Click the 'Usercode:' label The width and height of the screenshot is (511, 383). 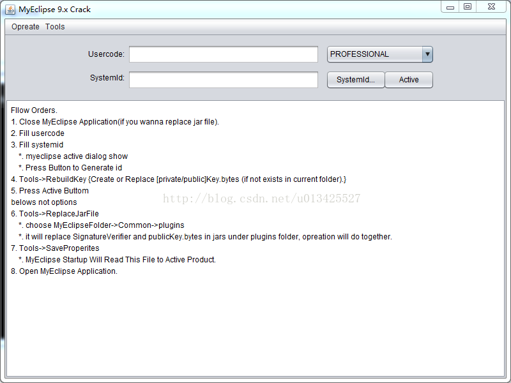(106, 54)
